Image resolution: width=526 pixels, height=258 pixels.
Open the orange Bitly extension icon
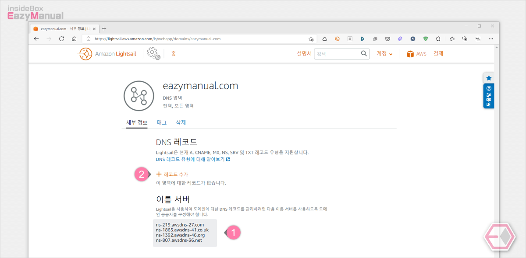click(337, 38)
